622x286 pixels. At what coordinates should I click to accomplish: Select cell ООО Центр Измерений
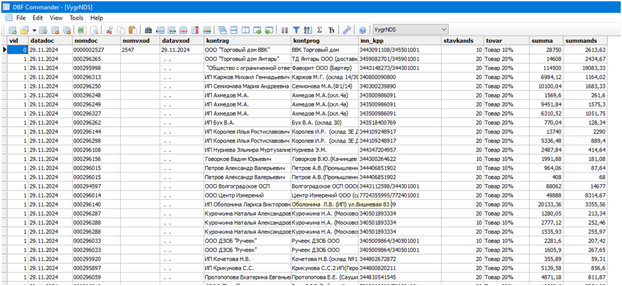[247, 196]
